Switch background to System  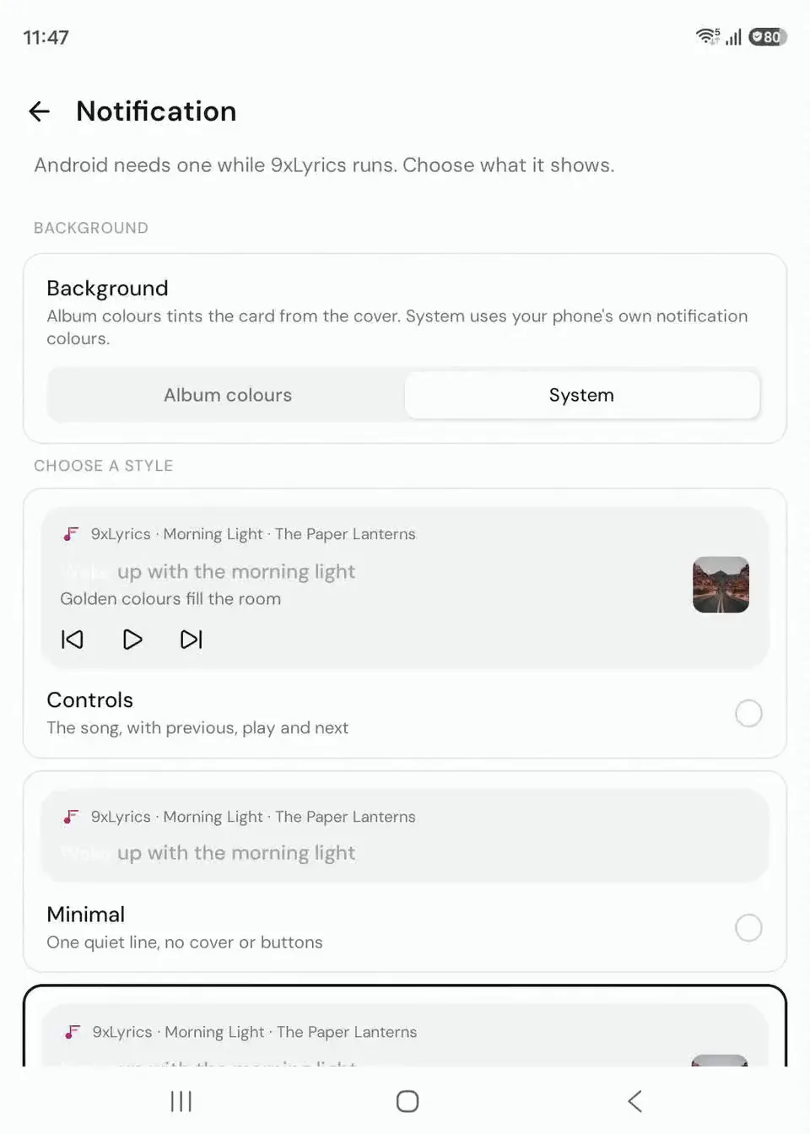point(582,395)
